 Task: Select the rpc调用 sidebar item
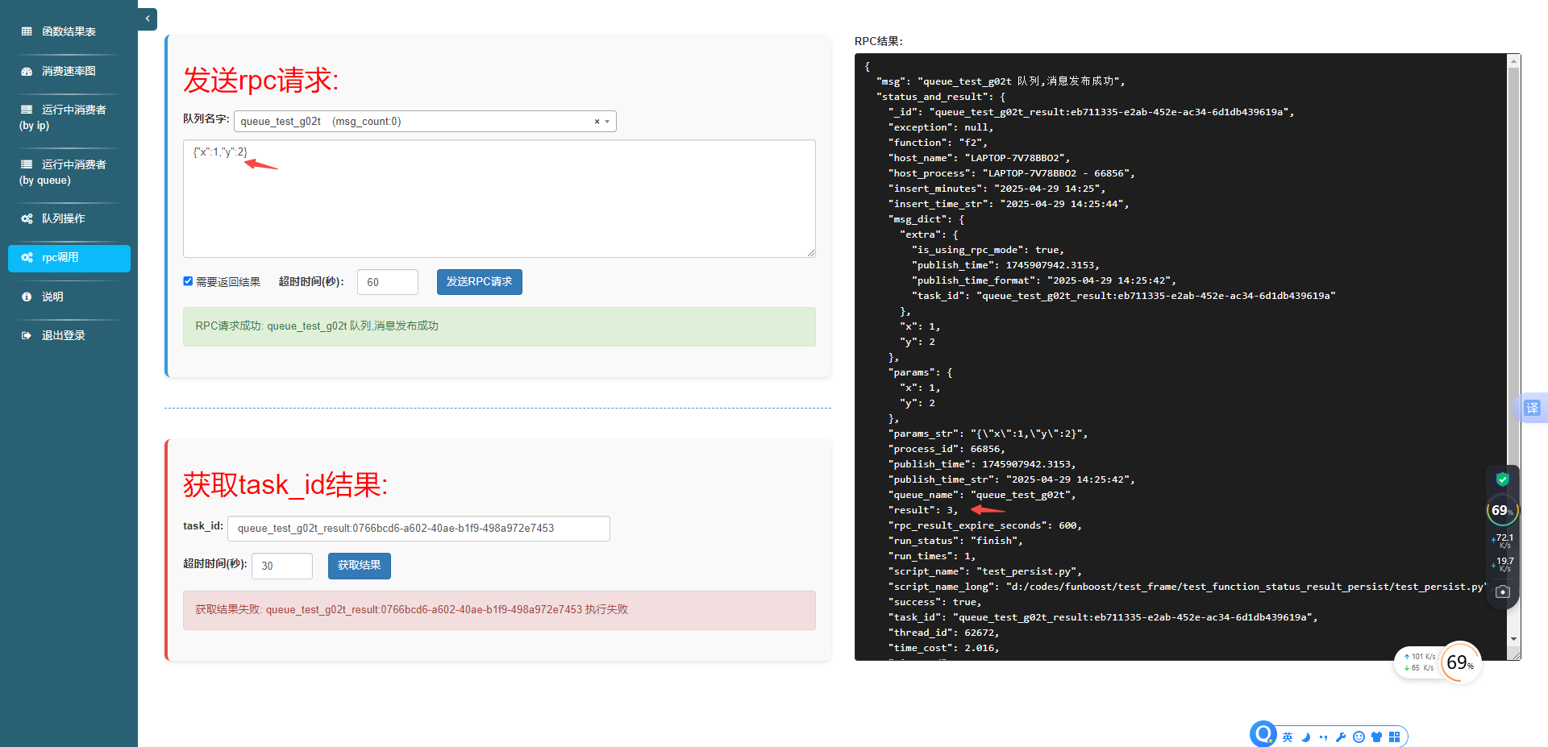tap(69, 258)
